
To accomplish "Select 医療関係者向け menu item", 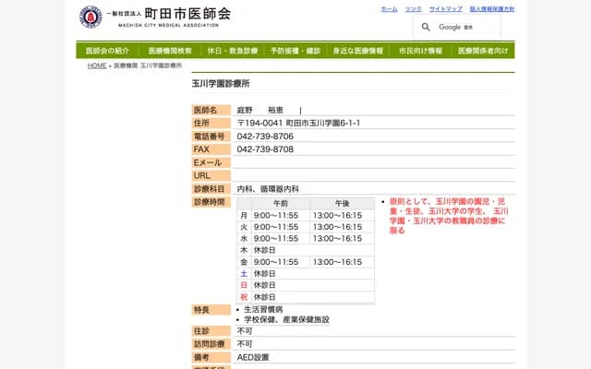I will click(x=483, y=51).
